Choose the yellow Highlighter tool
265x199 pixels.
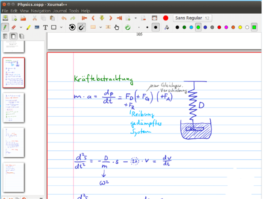(x=28, y=27)
